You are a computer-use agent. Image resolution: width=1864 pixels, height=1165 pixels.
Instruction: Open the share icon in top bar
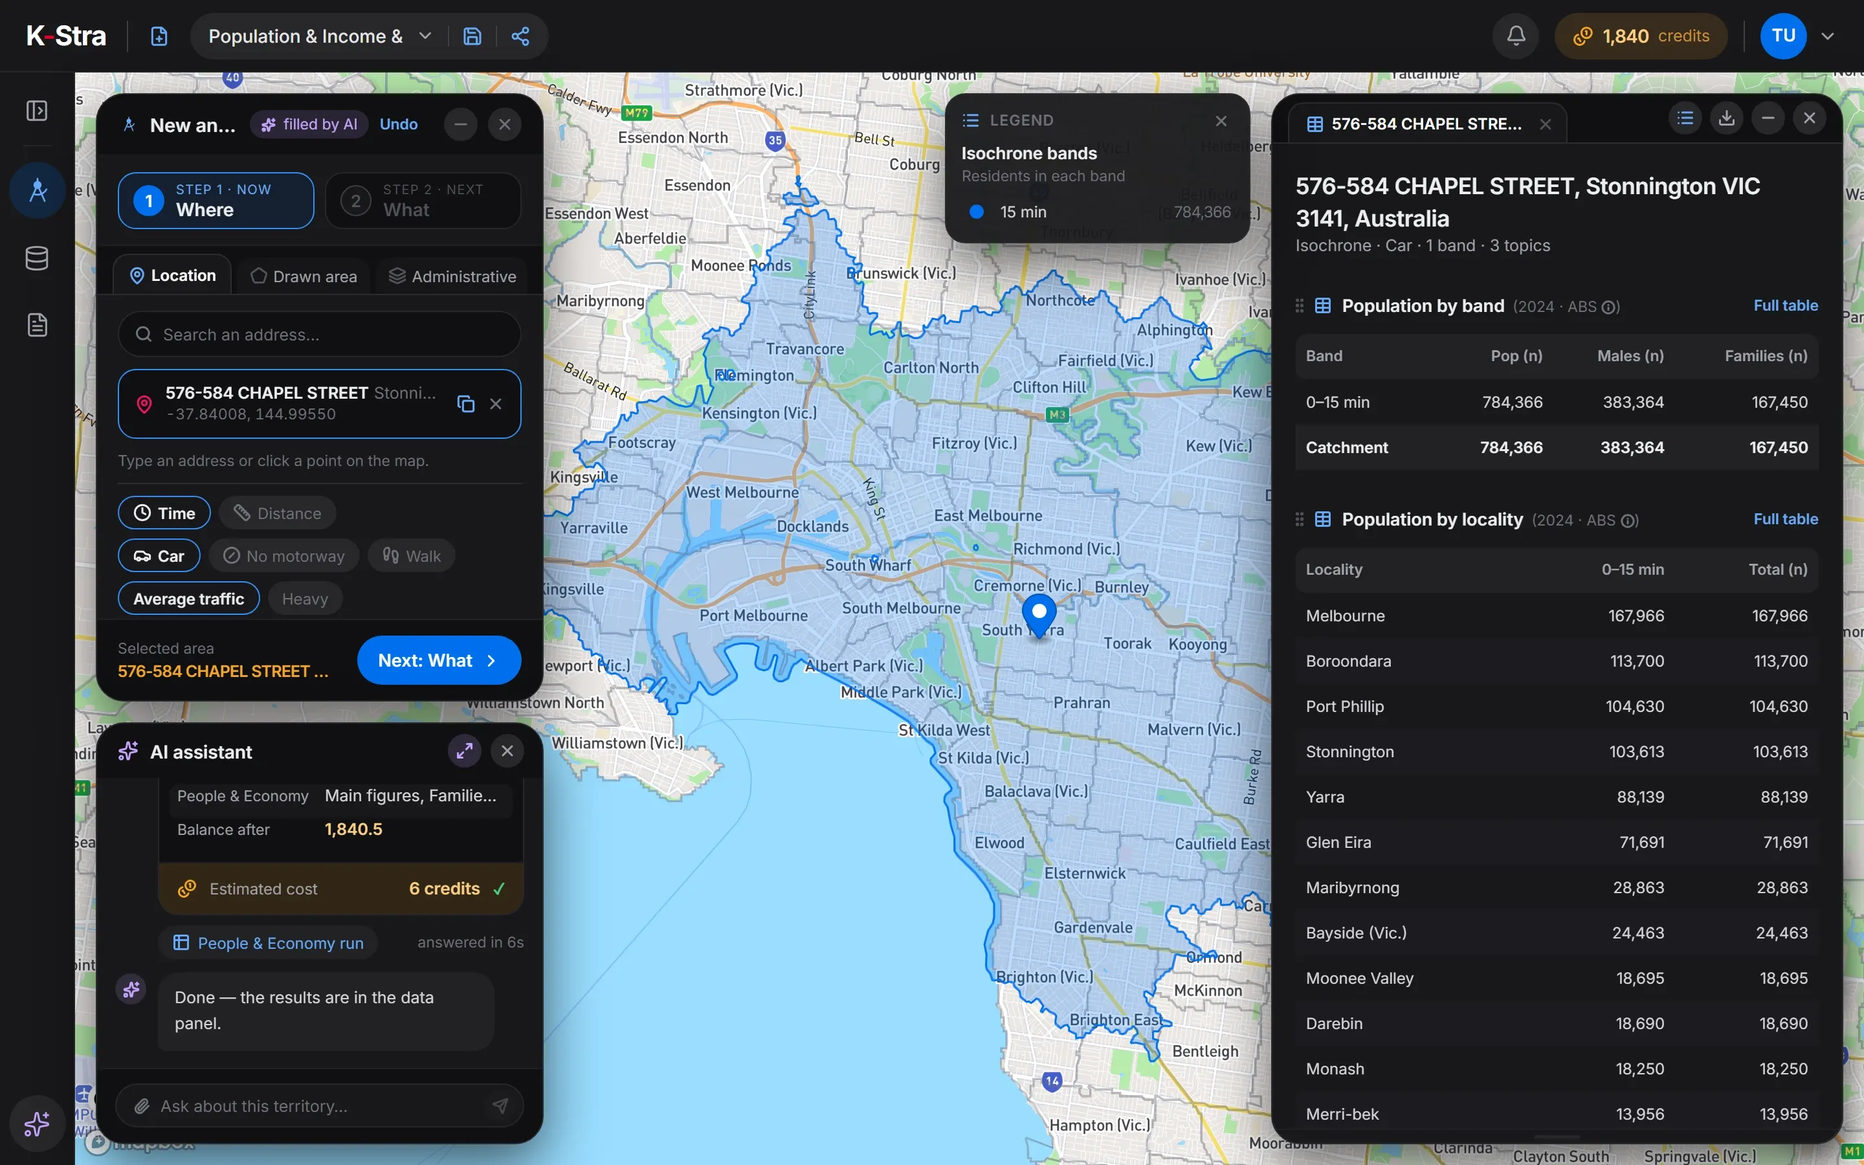pyautogui.click(x=520, y=36)
